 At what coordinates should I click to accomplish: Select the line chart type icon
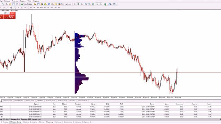point(82,4)
